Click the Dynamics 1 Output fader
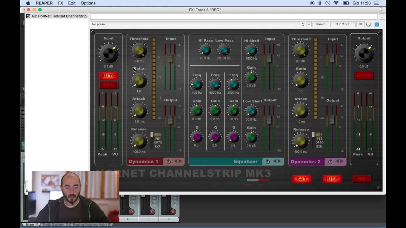Viewport: 406px width, 228px height. point(170,119)
